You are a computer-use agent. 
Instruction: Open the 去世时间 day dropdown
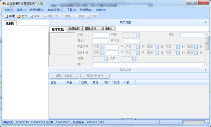click(x=156, y=53)
